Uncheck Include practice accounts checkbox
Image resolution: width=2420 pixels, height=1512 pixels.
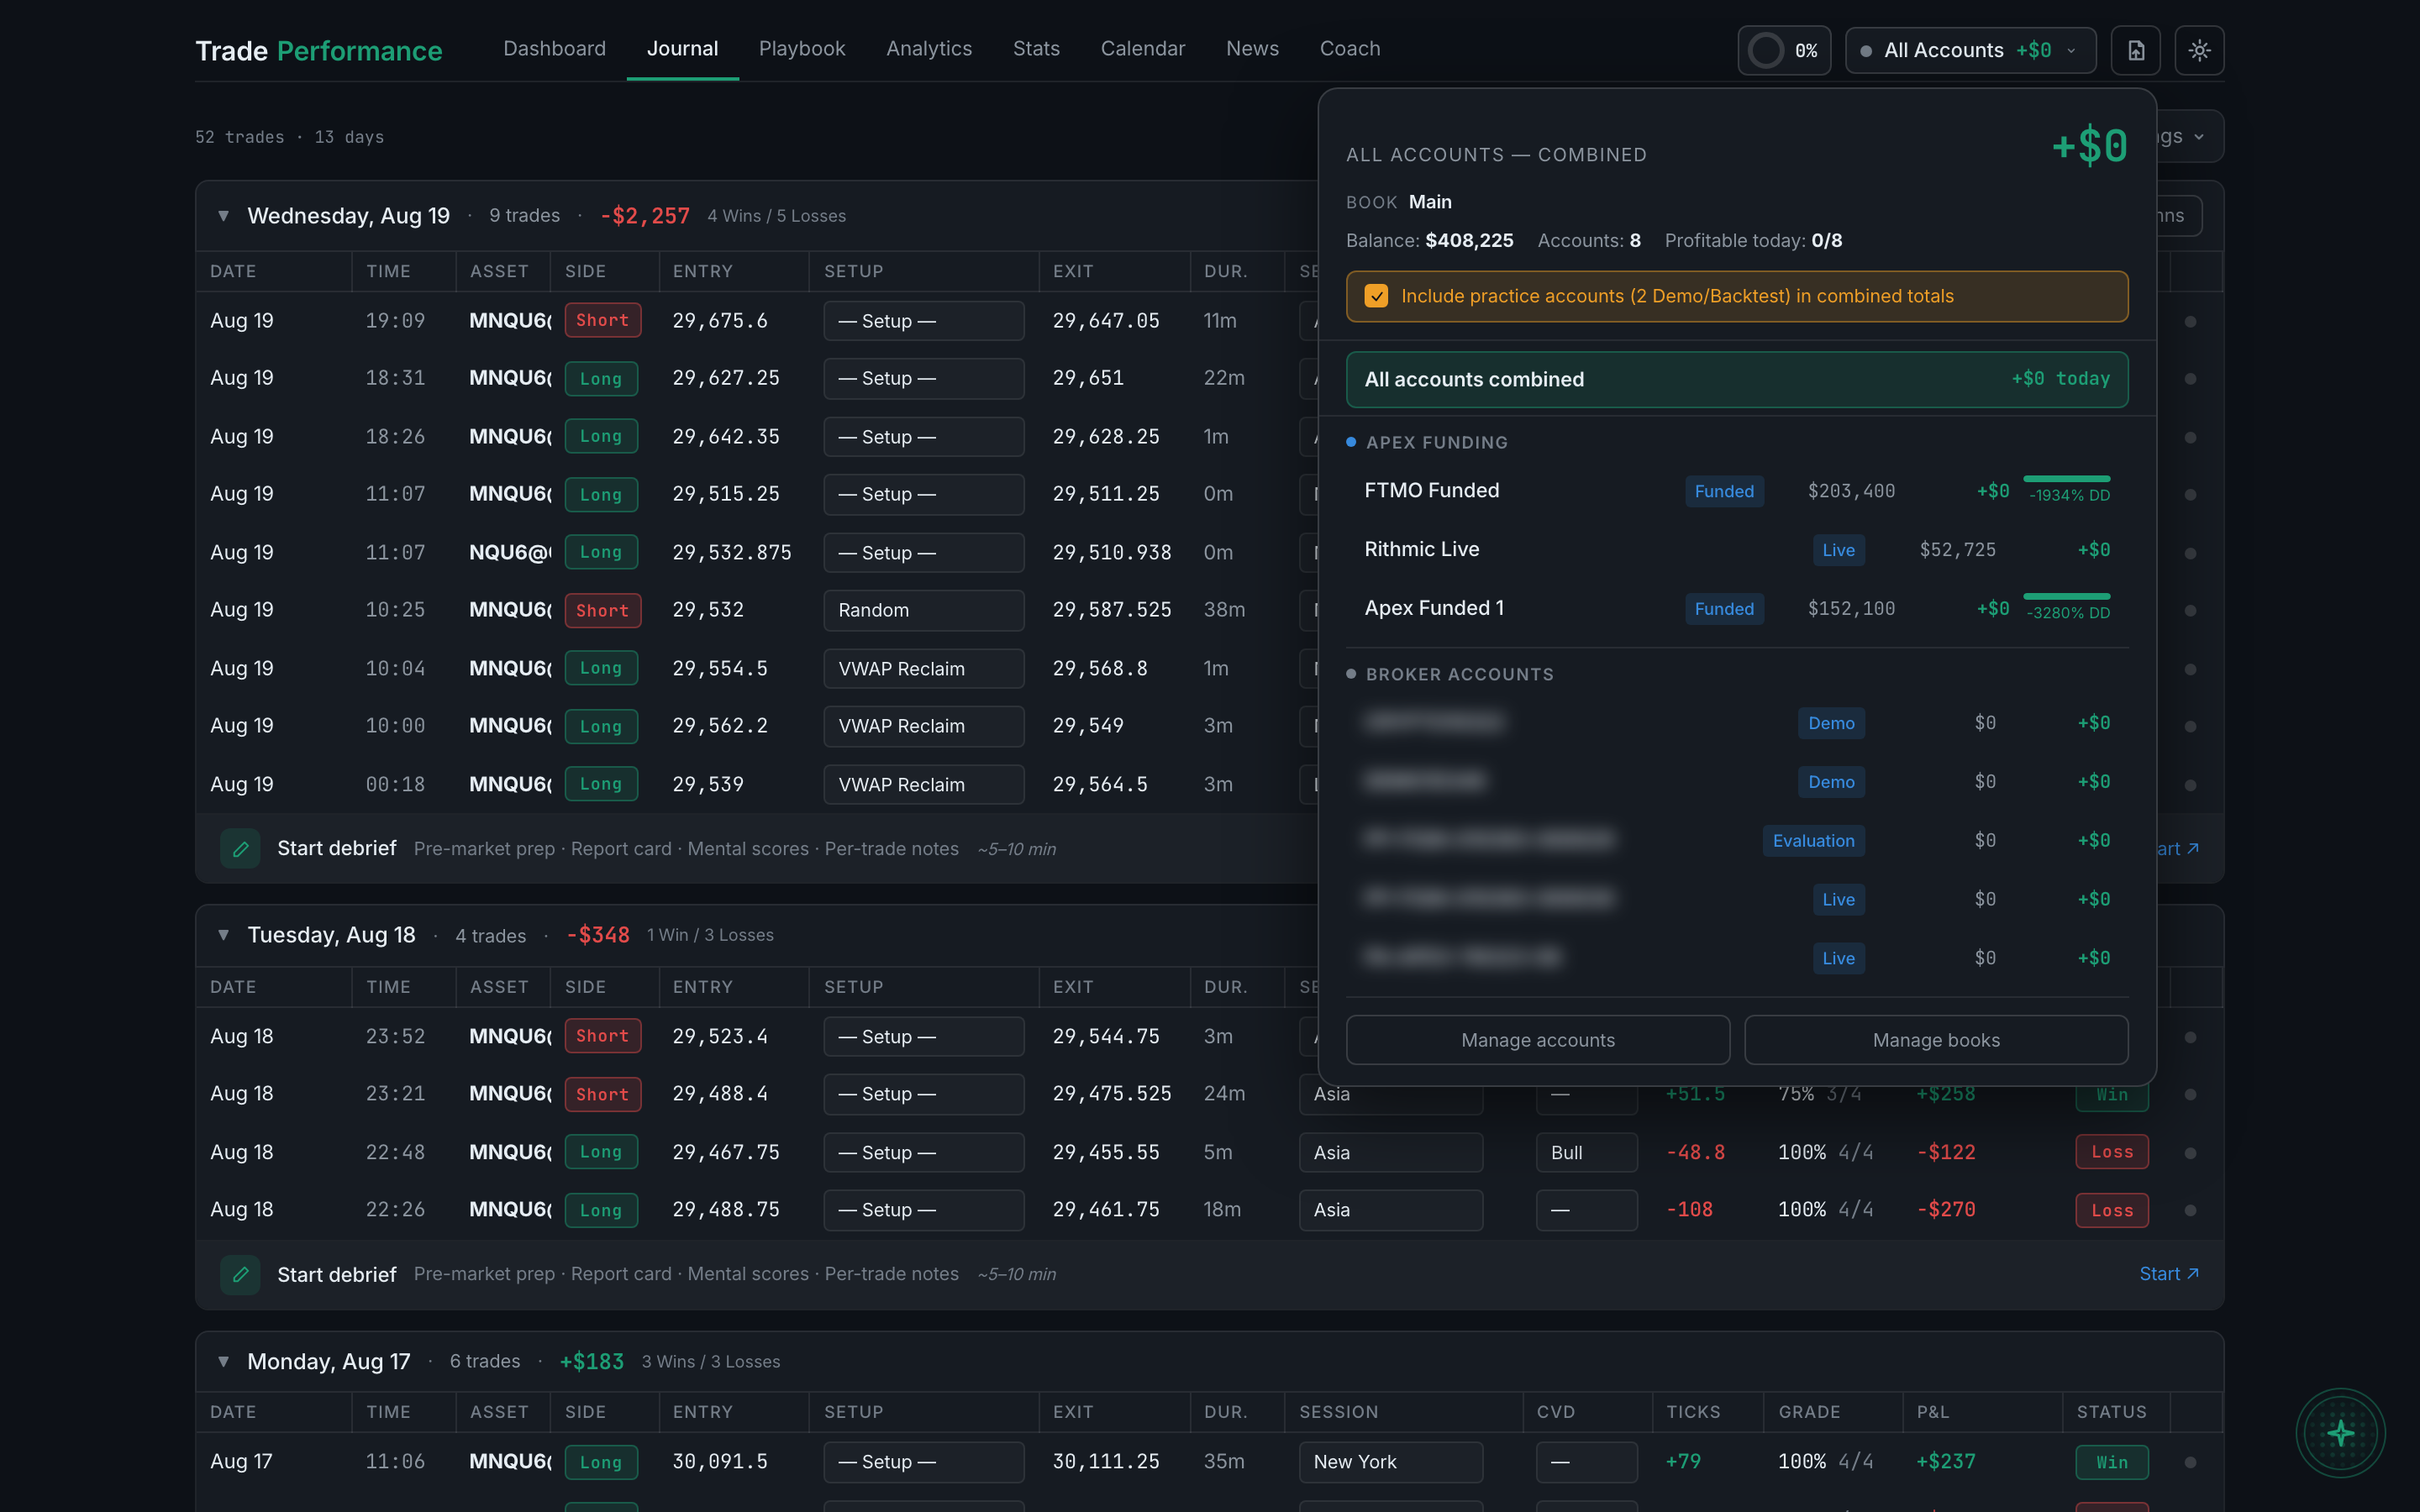(1376, 296)
